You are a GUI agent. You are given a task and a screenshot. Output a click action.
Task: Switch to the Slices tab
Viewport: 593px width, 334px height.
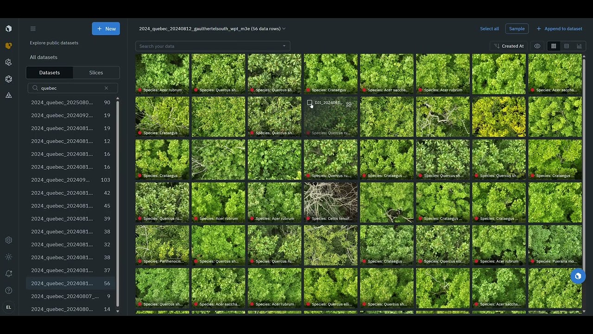96,72
